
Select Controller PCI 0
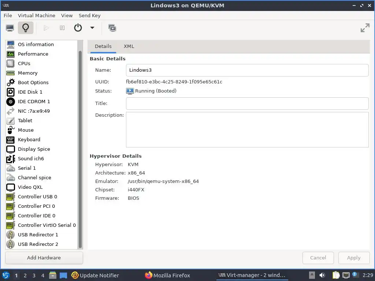[41, 206]
